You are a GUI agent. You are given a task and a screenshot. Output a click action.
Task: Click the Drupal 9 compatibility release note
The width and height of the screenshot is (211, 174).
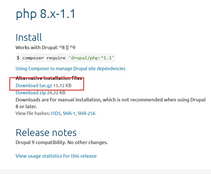click(62, 142)
